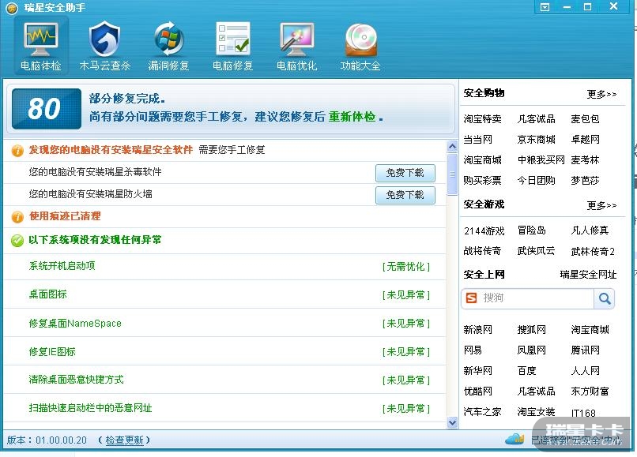Select the 桌面图标 row
Image resolution: width=637 pixels, height=457 pixels.
pos(224,294)
